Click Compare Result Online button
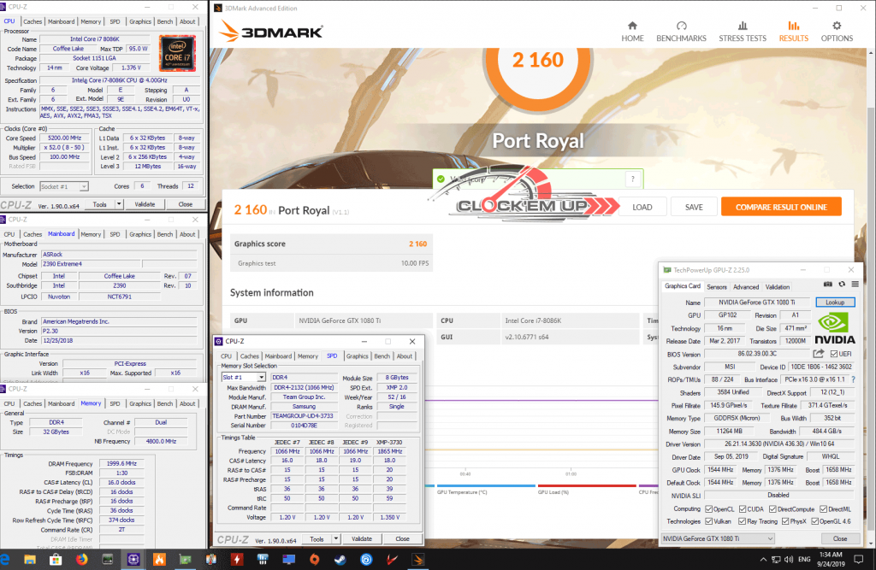The width and height of the screenshot is (876, 570). pyautogui.click(x=780, y=207)
